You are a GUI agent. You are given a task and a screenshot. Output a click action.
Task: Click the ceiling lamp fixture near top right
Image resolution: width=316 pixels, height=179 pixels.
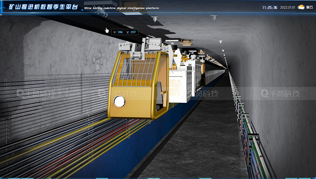coord(214,17)
